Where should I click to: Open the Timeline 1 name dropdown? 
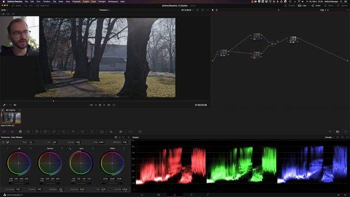(104, 10)
